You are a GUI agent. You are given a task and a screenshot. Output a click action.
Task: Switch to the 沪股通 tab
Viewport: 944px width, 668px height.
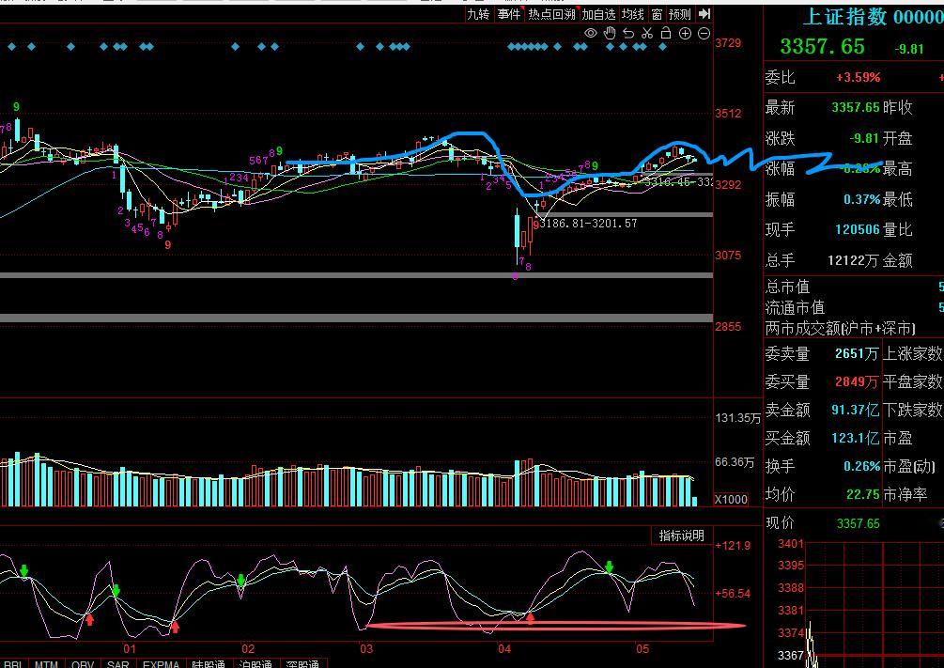tap(255, 664)
